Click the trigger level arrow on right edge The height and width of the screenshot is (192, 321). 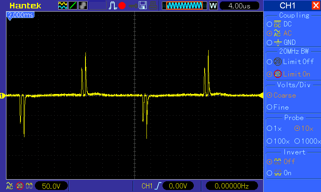[x=261, y=95]
